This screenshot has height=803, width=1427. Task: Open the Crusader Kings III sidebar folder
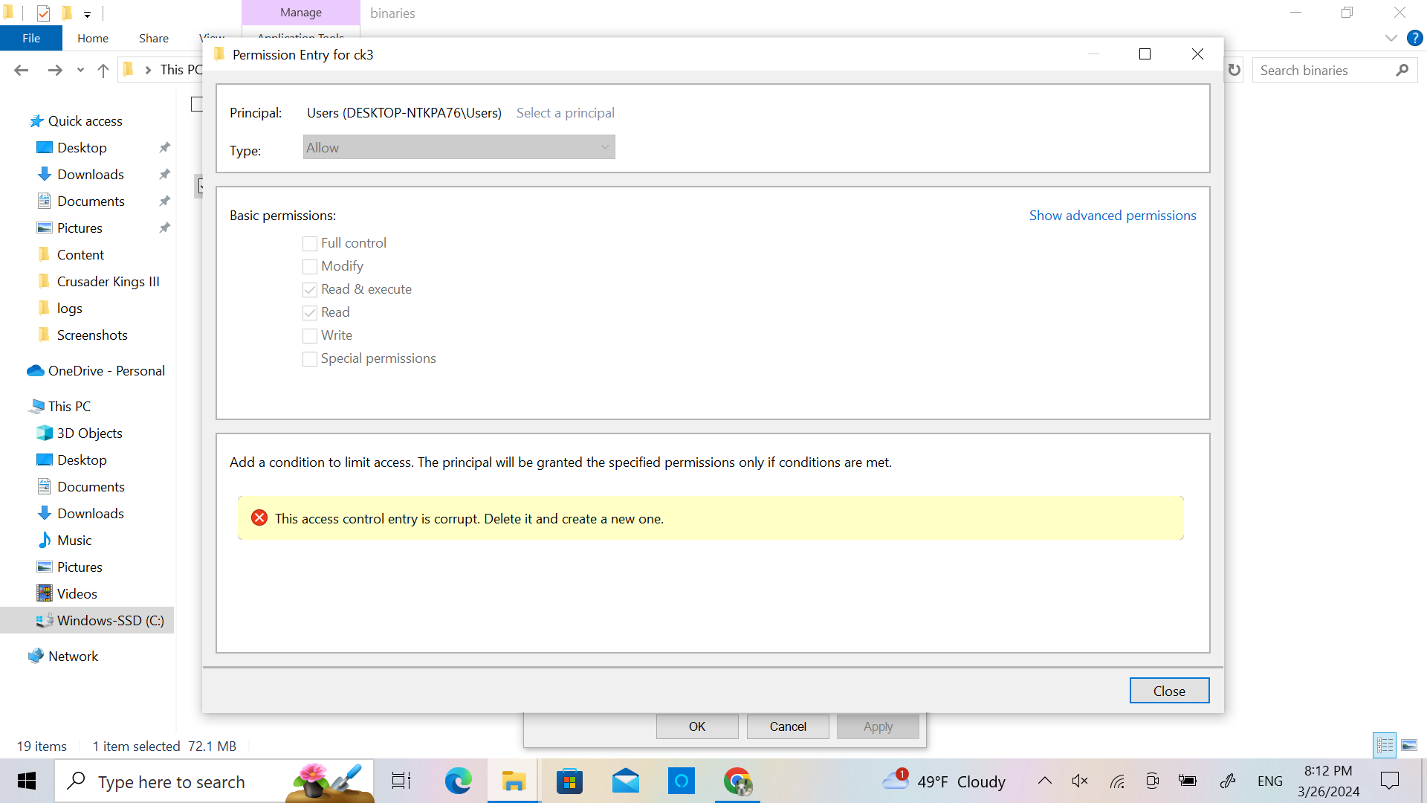(108, 281)
